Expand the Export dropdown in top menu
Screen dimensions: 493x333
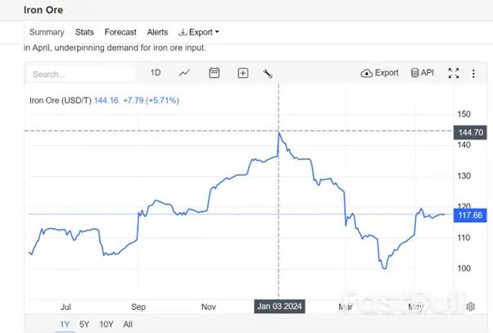pyautogui.click(x=199, y=32)
